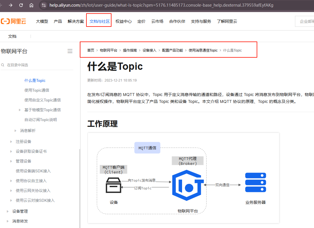The width and height of the screenshot is (314, 228).
Task: Open site information icon in address bar
Action: 44,5
